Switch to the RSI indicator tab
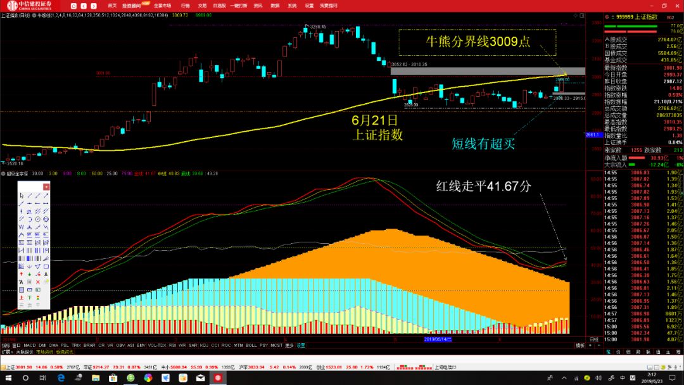684x385 pixels. pos(172,345)
